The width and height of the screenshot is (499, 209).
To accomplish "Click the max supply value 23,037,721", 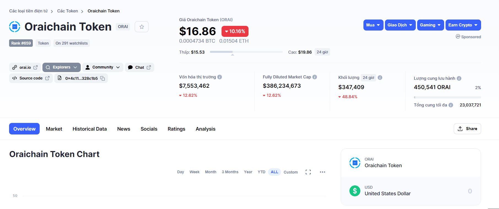I will (470, 105).
